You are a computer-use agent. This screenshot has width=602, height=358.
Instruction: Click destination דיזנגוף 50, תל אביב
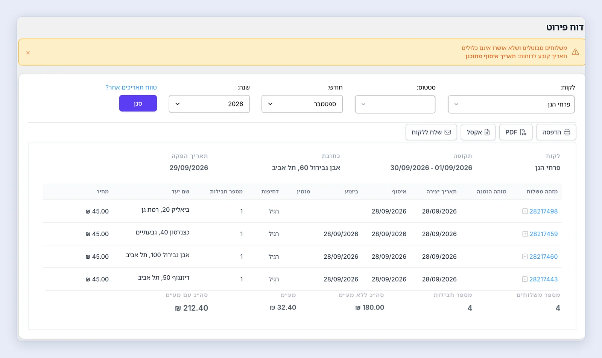(x=164, y=278)
